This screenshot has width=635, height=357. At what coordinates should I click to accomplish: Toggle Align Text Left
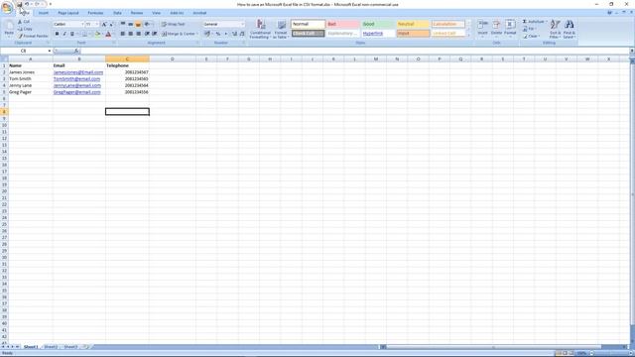tap(123, 34)
